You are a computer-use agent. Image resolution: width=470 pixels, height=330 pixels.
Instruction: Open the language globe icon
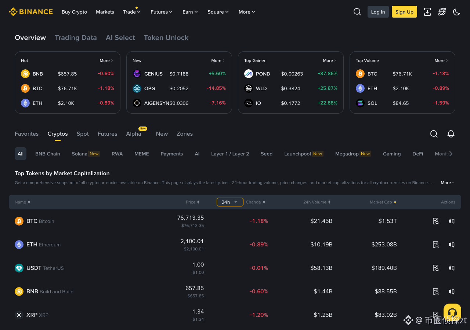coord(442,12)
